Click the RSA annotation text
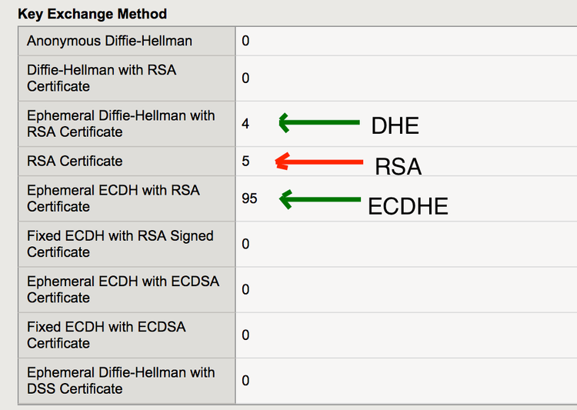The image size is (577, 410). pos(399,166)
